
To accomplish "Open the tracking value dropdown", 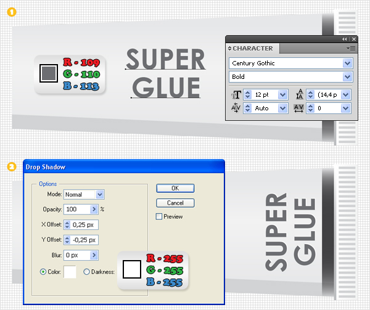I will pos(346,108).
